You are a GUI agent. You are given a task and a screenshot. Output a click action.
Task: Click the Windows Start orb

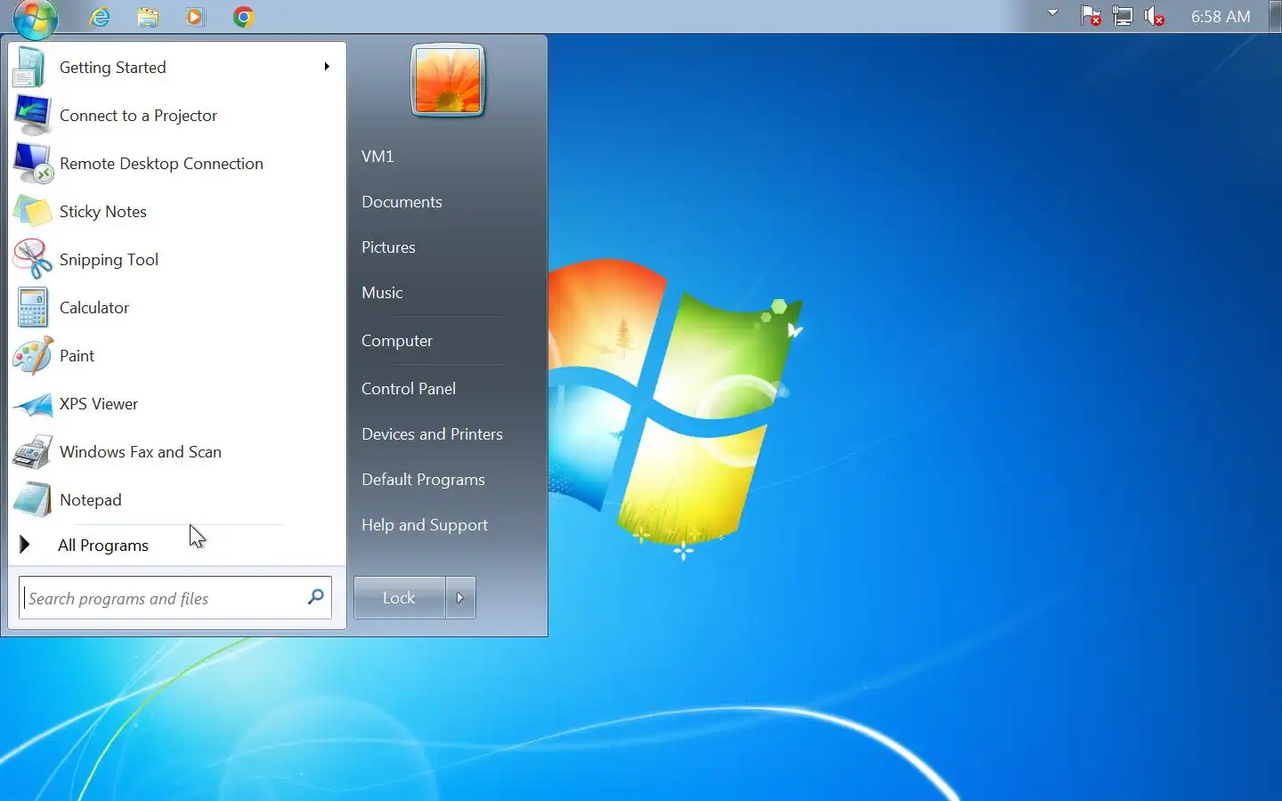point(36,17)
